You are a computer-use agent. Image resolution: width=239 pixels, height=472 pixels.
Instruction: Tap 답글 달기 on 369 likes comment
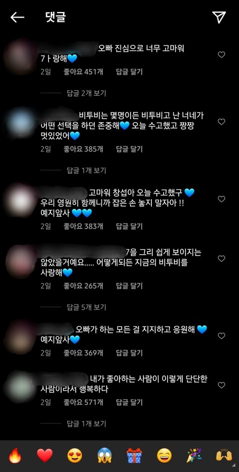[x=129, y=353]
